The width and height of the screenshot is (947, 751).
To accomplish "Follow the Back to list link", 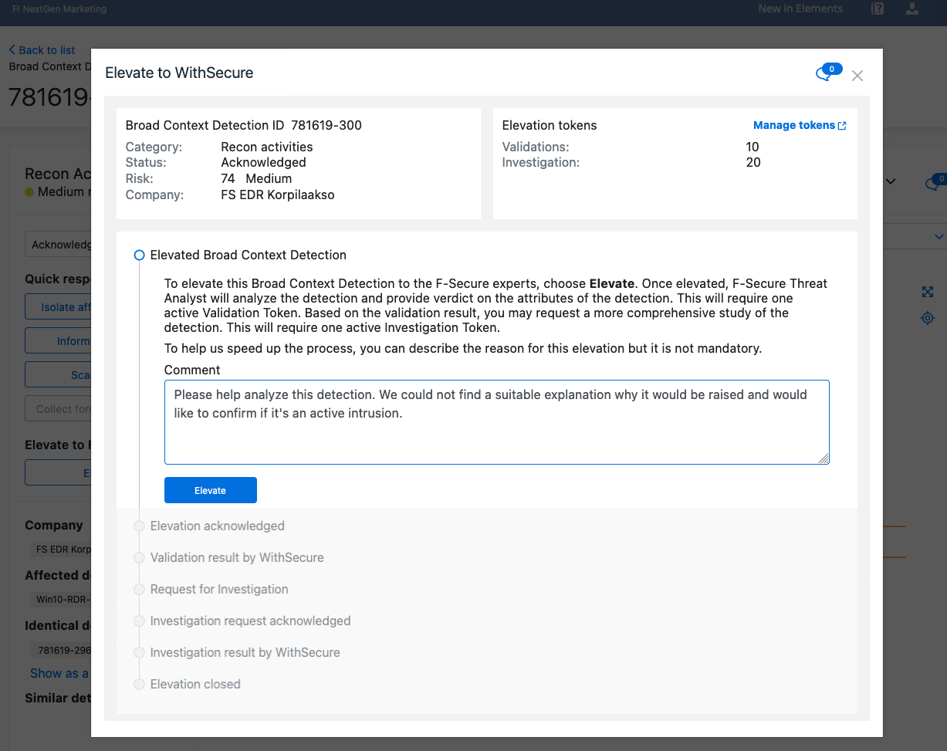I will point(45,49).
